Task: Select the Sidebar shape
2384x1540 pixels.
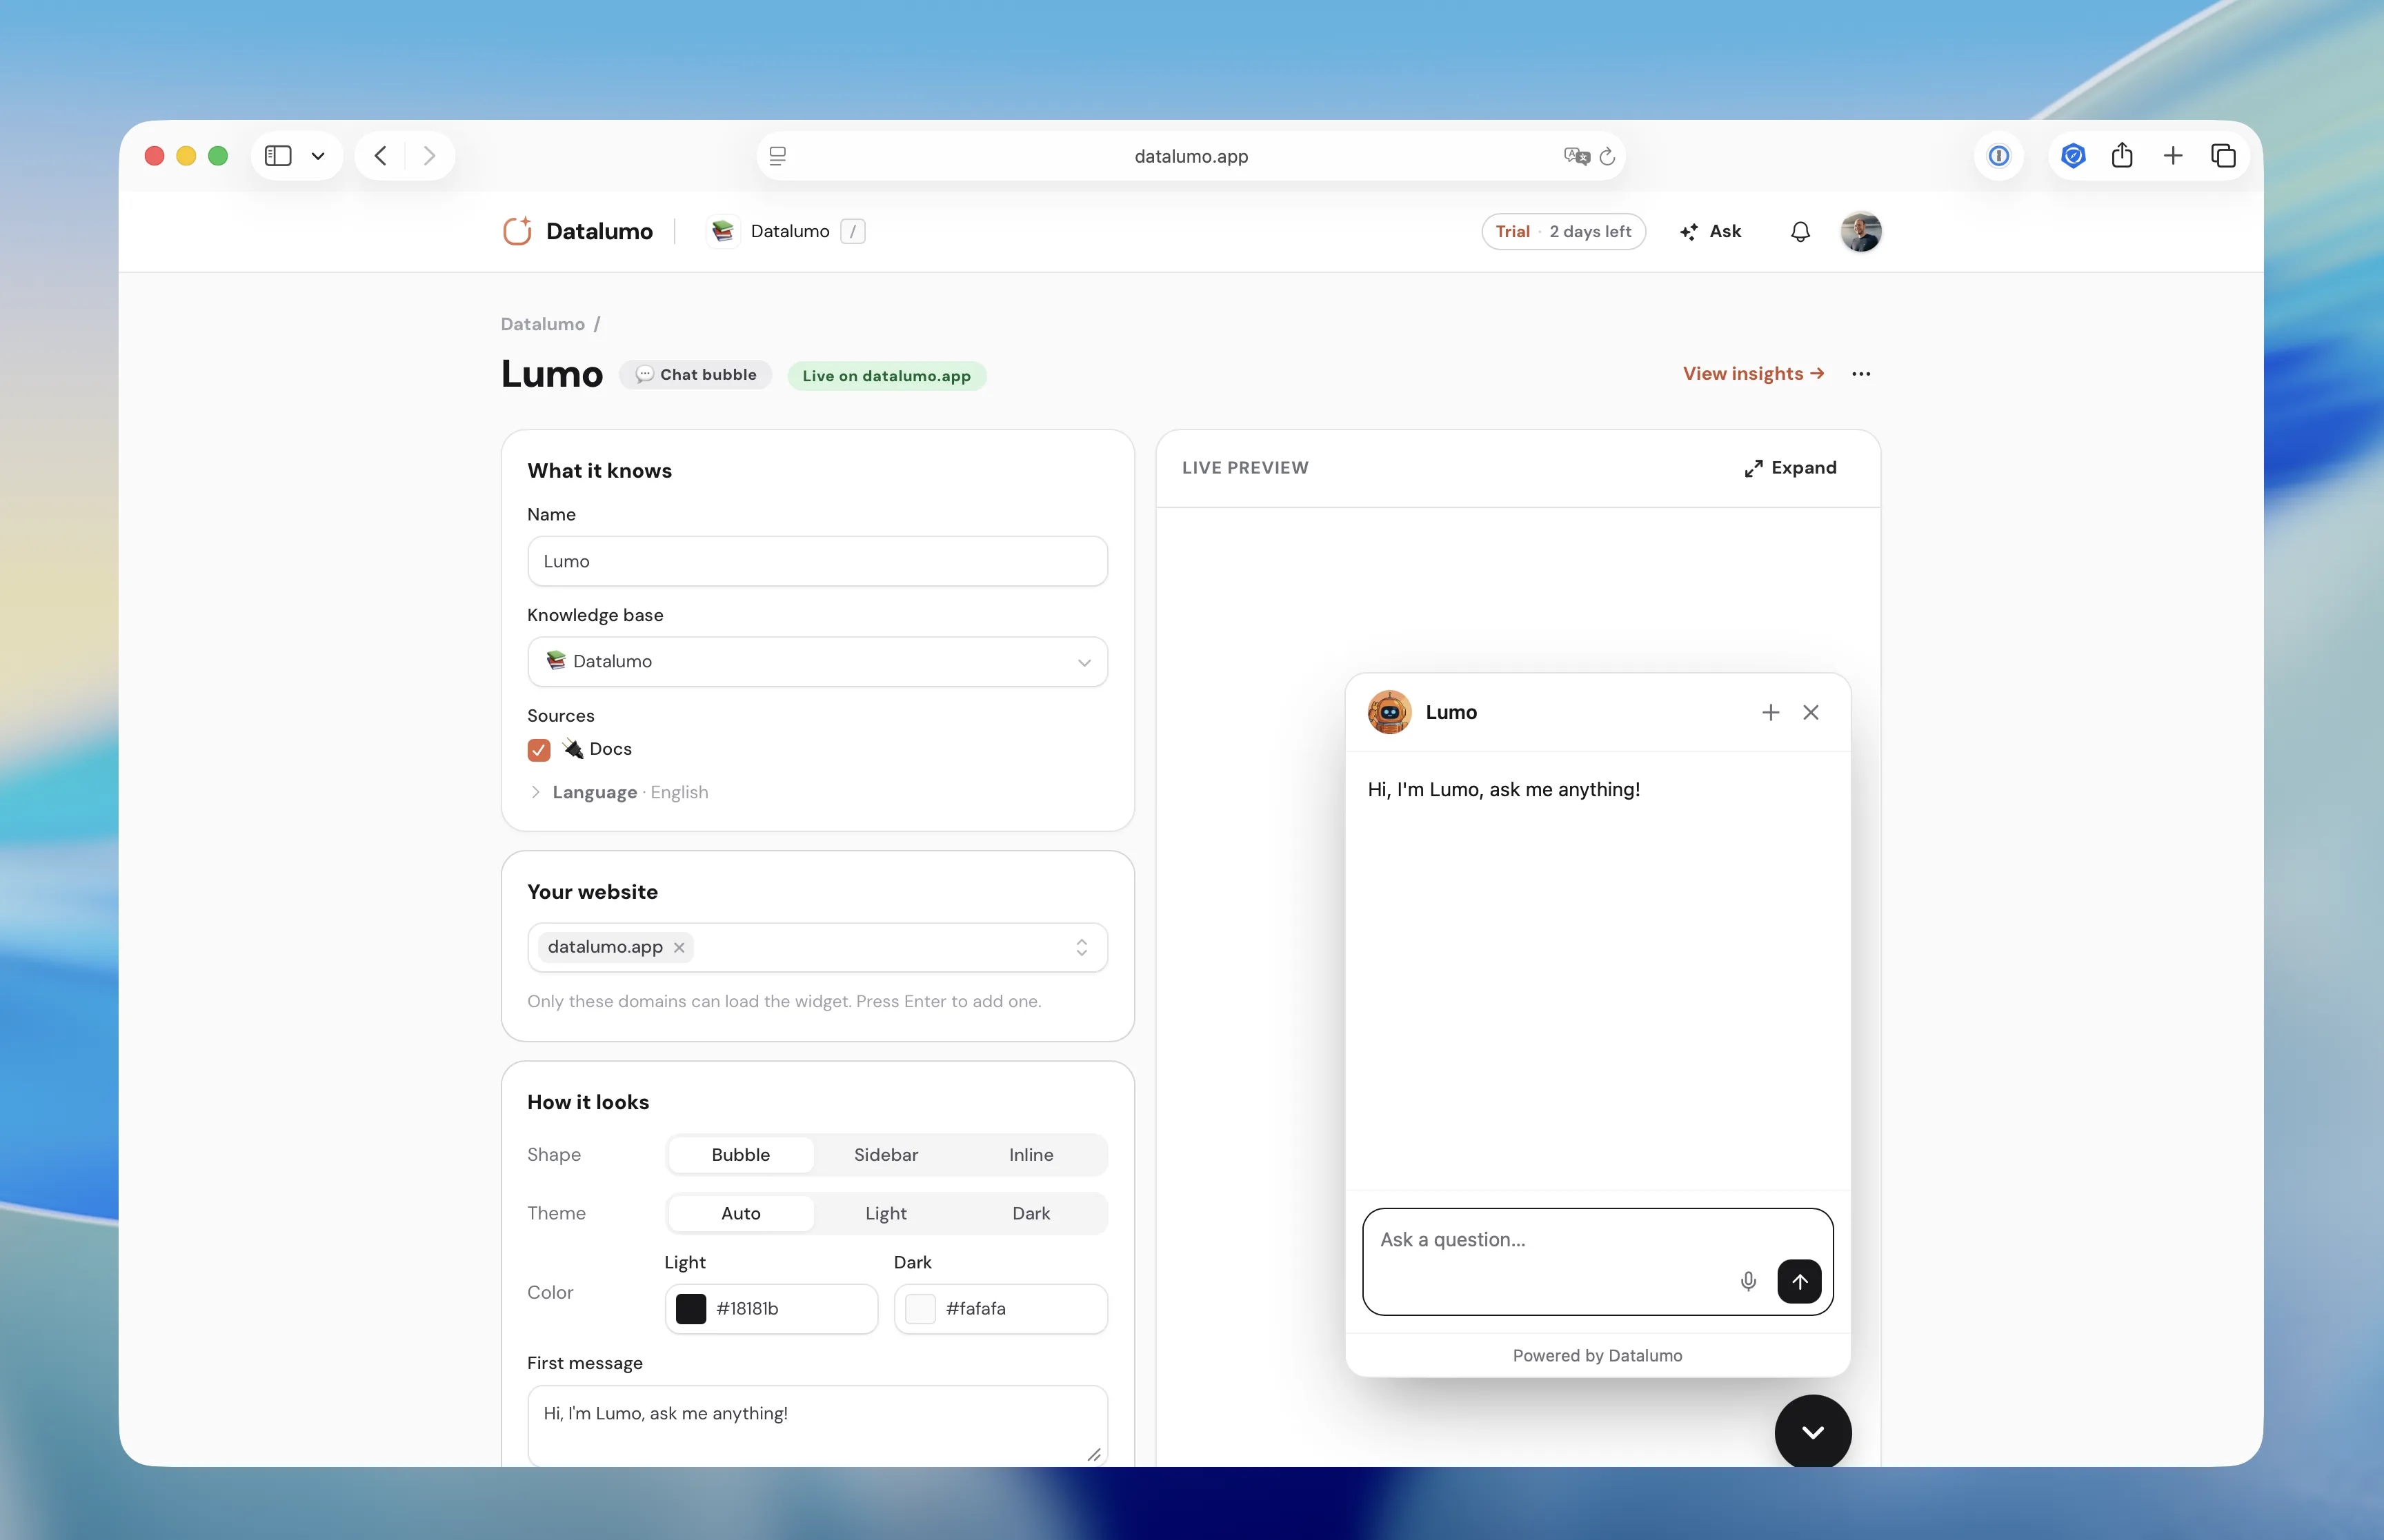Action: (885, 1154)
